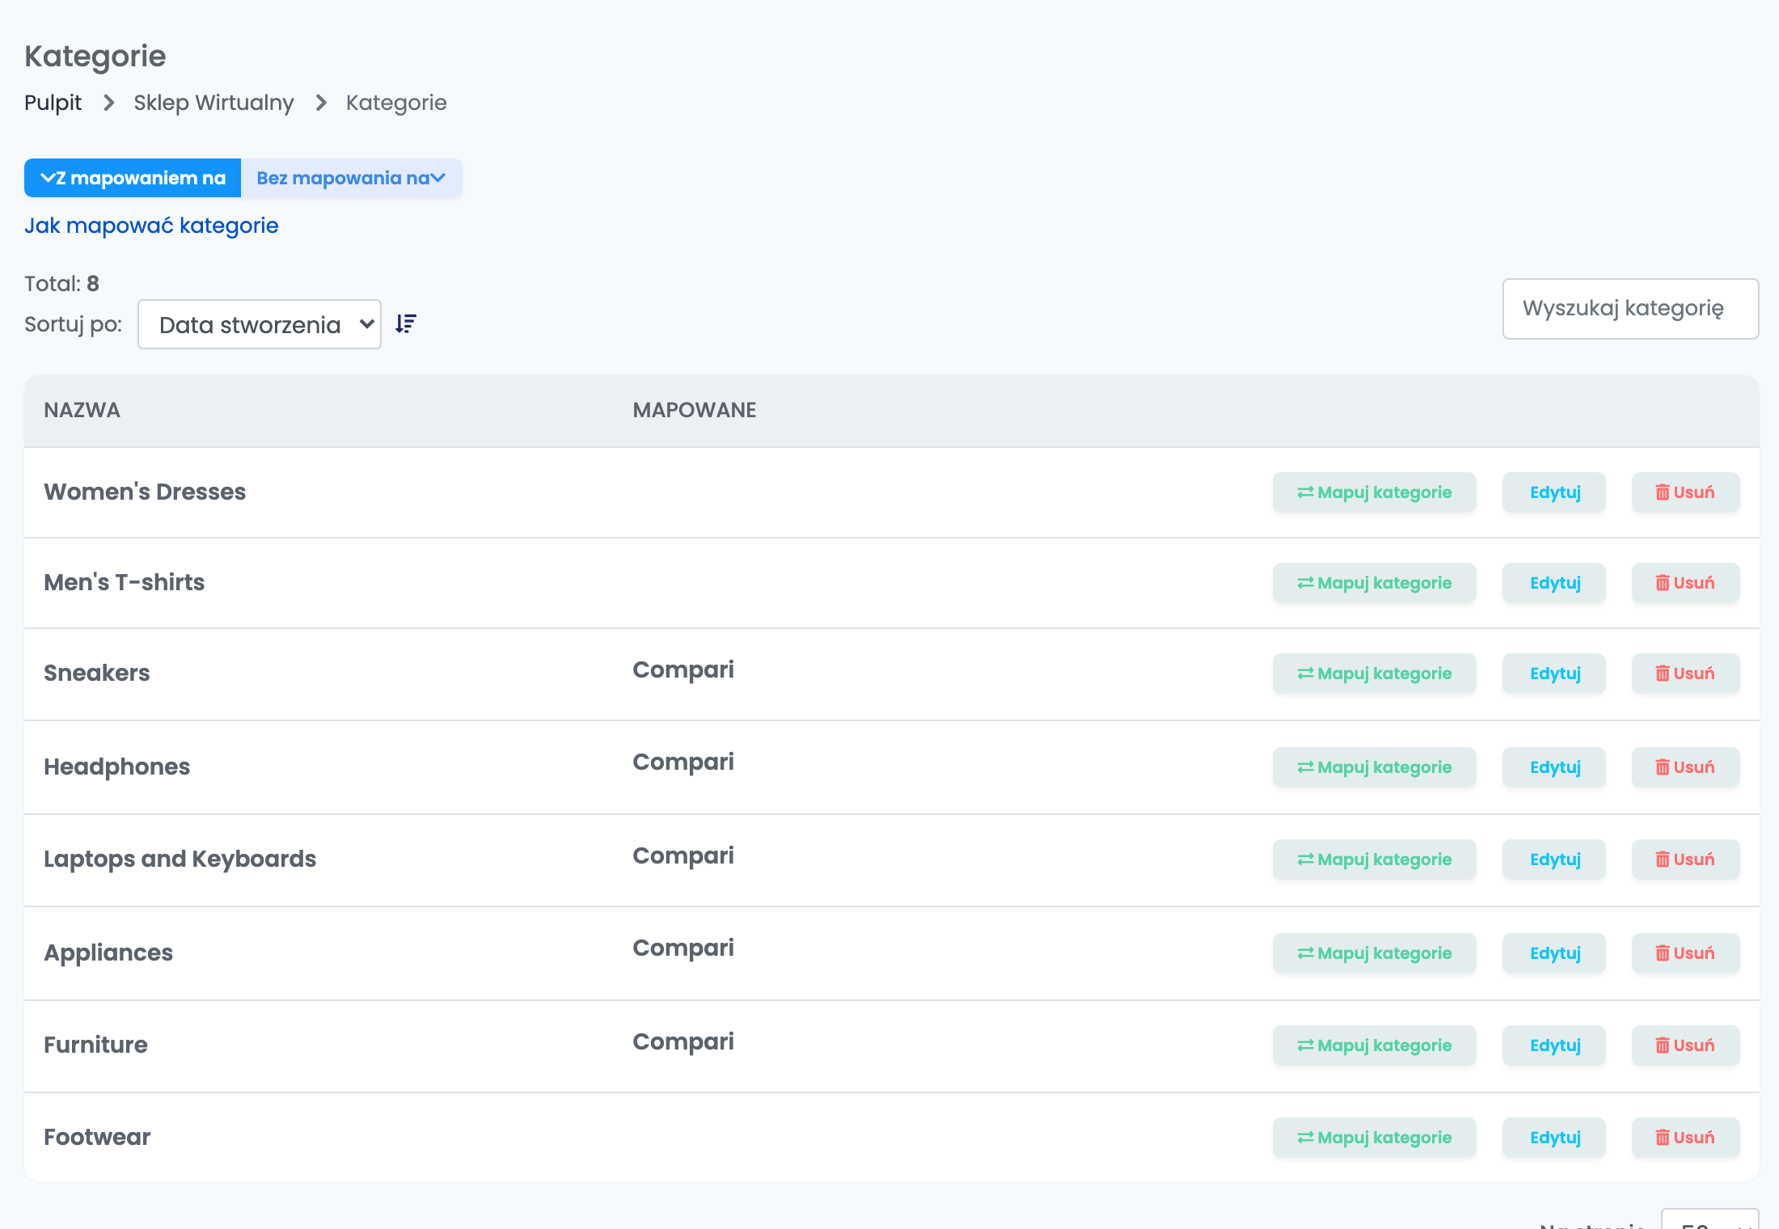This screenshot has height=1229, width=1779.
Task: Open the 'Data stworzenia' sort dropdown
Action: (x=260, y=324)
